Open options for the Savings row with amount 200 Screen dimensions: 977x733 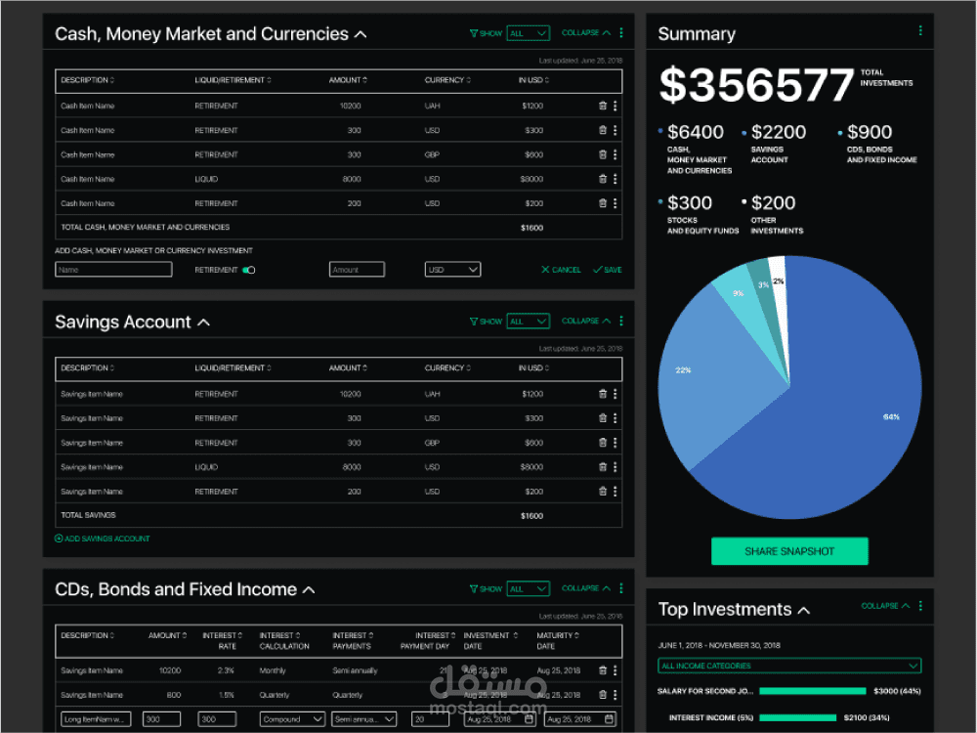[615, 492]
